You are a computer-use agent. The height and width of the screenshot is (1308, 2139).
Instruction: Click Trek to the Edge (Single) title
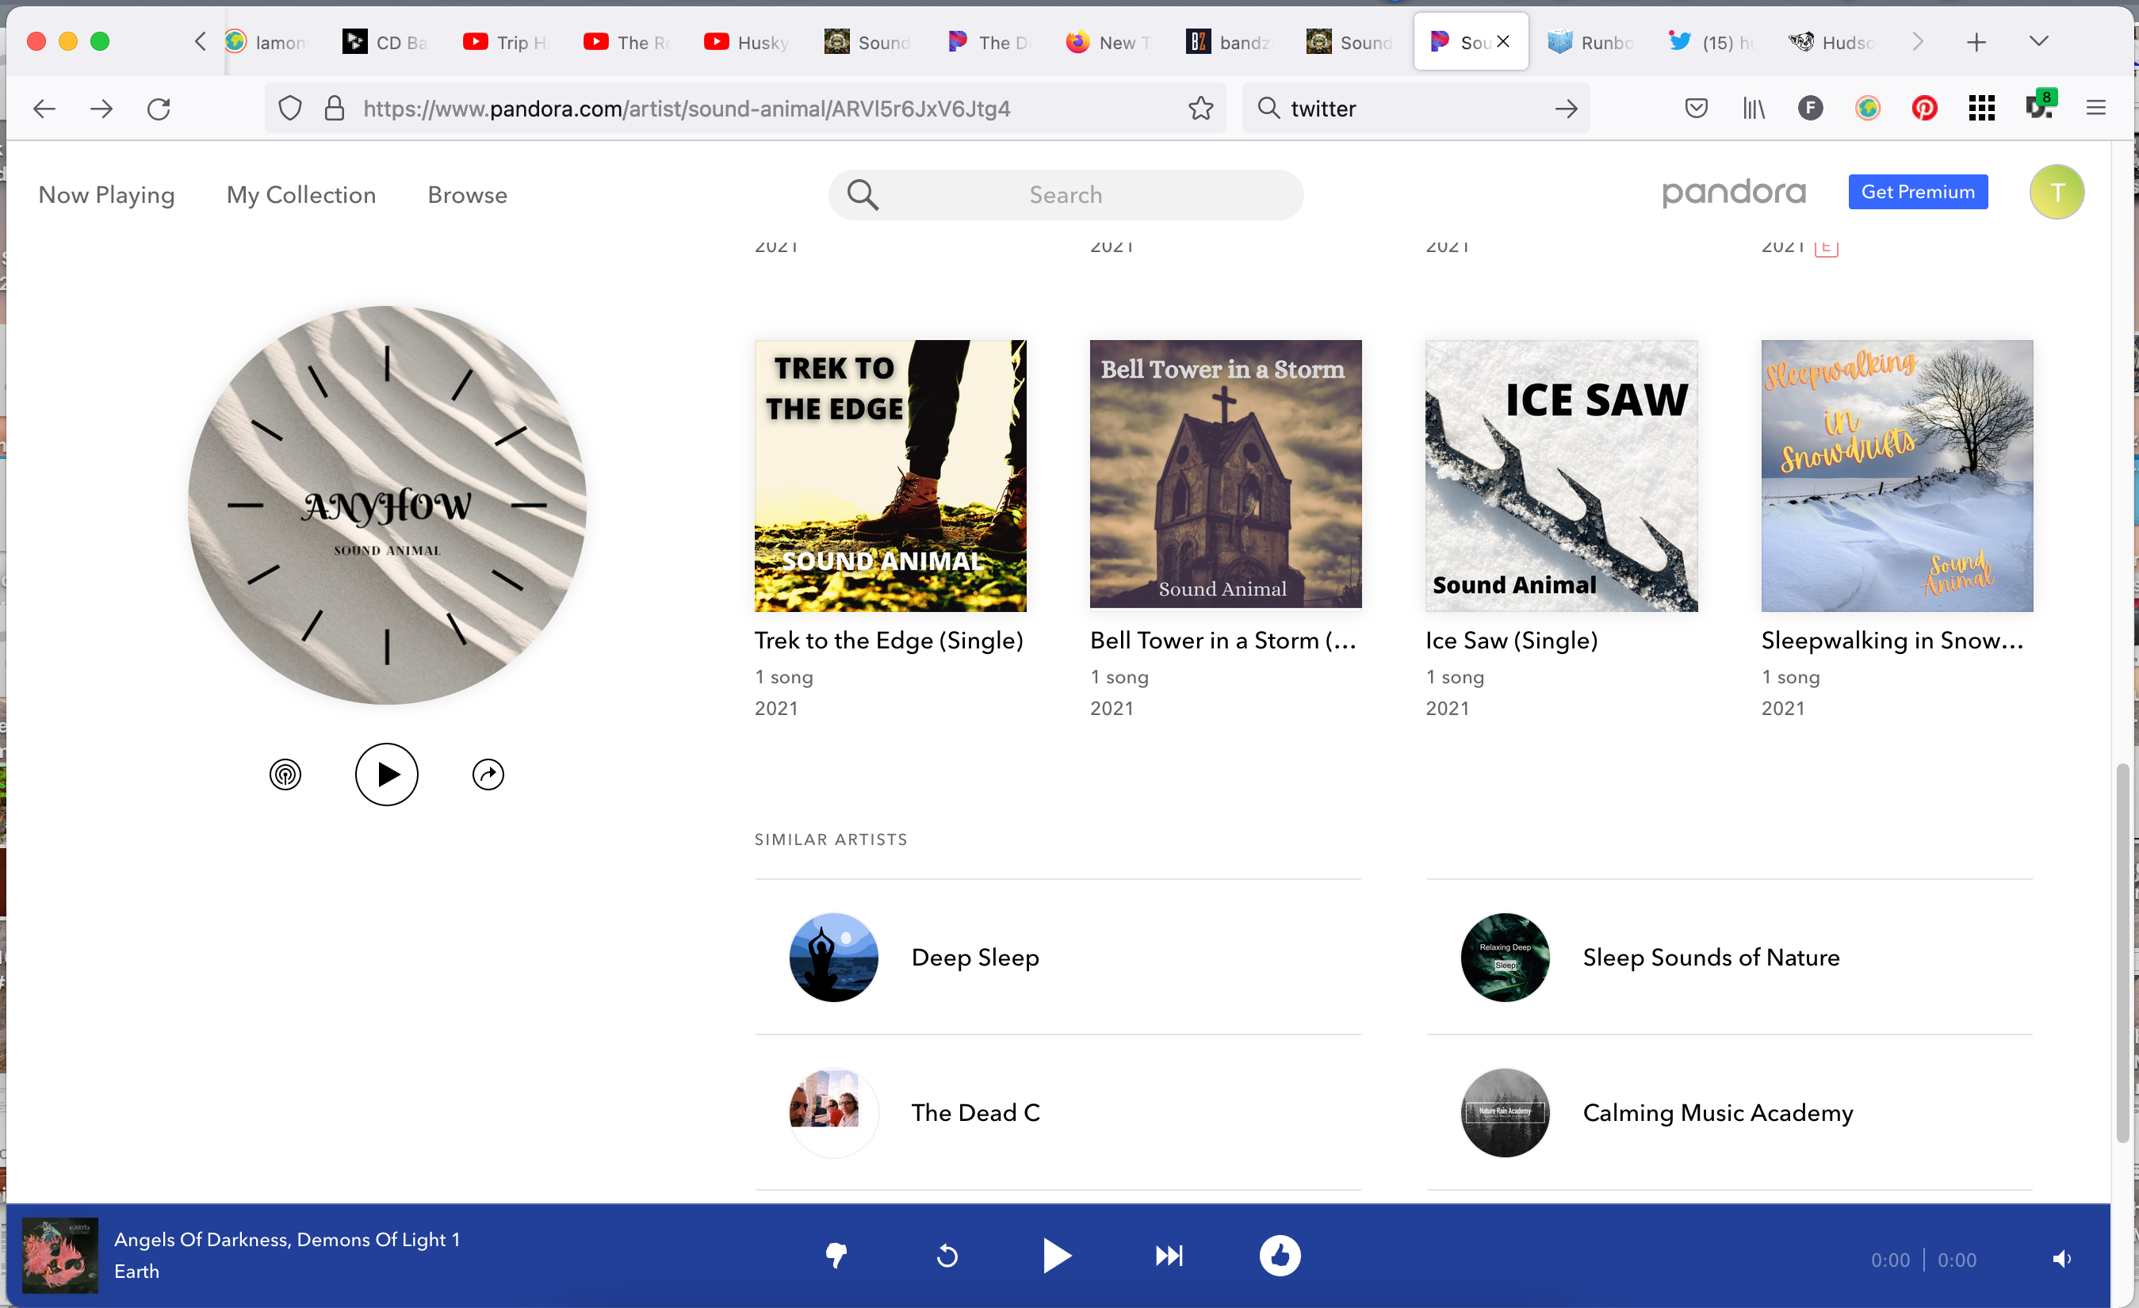889,641
